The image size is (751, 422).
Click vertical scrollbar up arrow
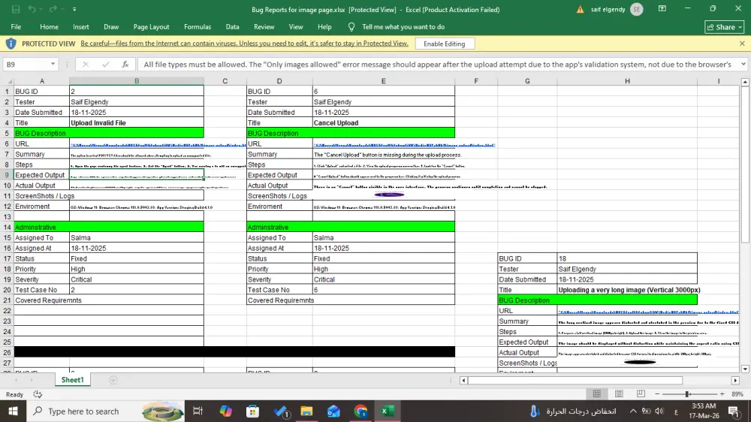point(745,83)
